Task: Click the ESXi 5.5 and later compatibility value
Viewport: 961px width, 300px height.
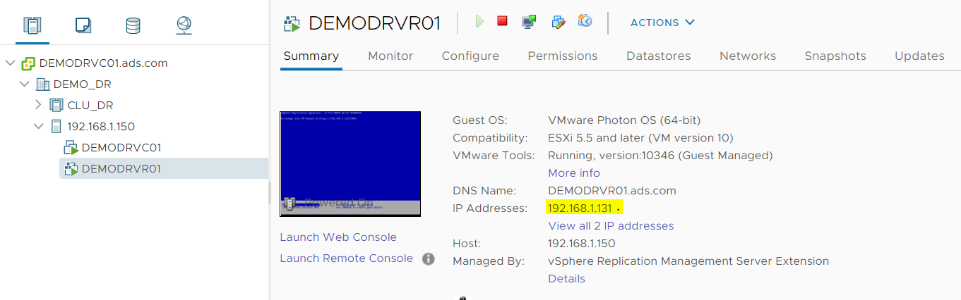Action: [x=640, y=138]
